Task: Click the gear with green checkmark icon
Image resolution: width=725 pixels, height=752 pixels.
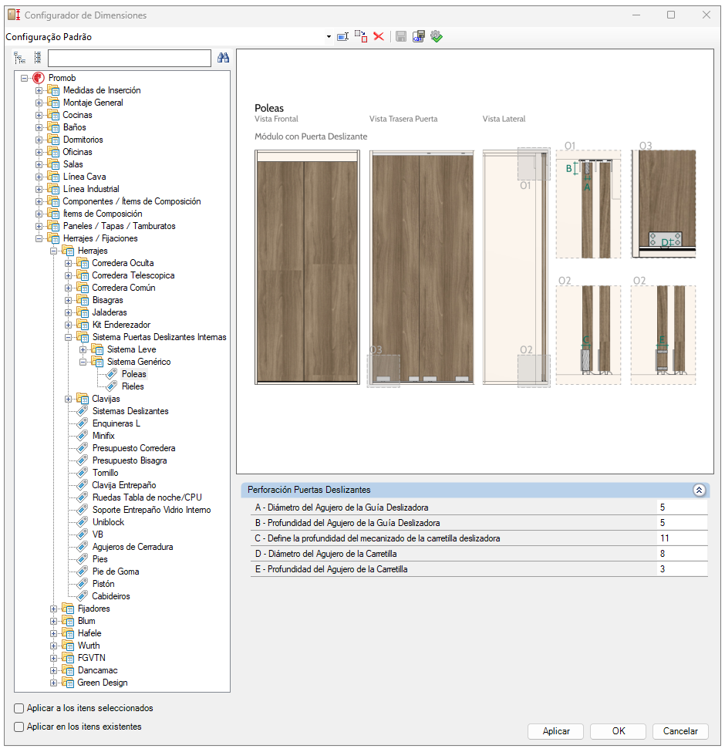Action: coord(437,36)
